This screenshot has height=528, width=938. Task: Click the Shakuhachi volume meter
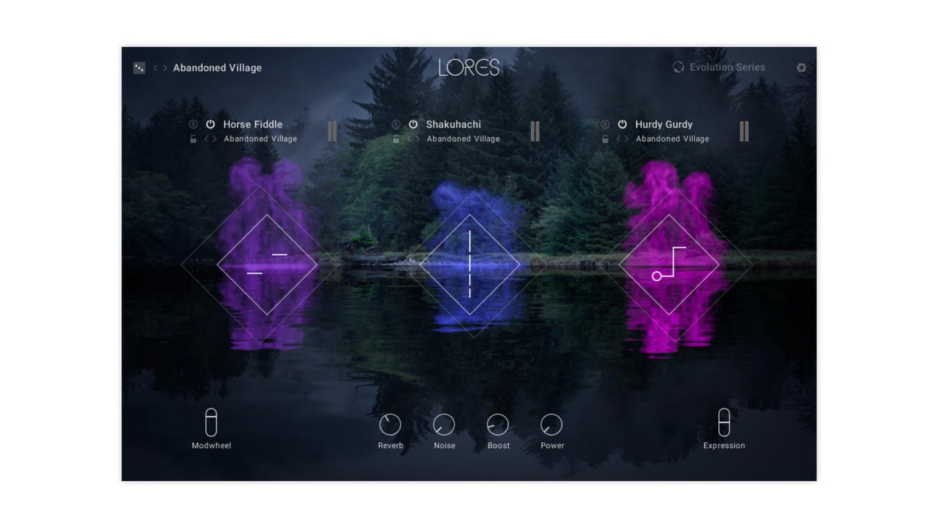(535, 131)
